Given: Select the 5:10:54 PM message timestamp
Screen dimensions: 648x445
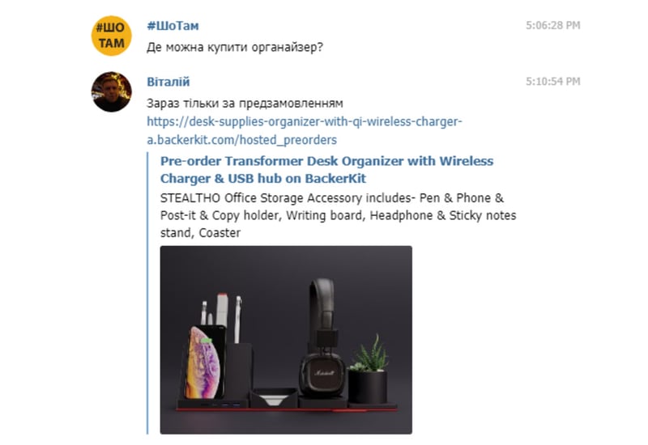Looking at the screenshot, I should point(553,82).
